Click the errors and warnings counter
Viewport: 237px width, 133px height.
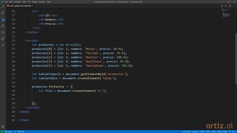[21, 132]
